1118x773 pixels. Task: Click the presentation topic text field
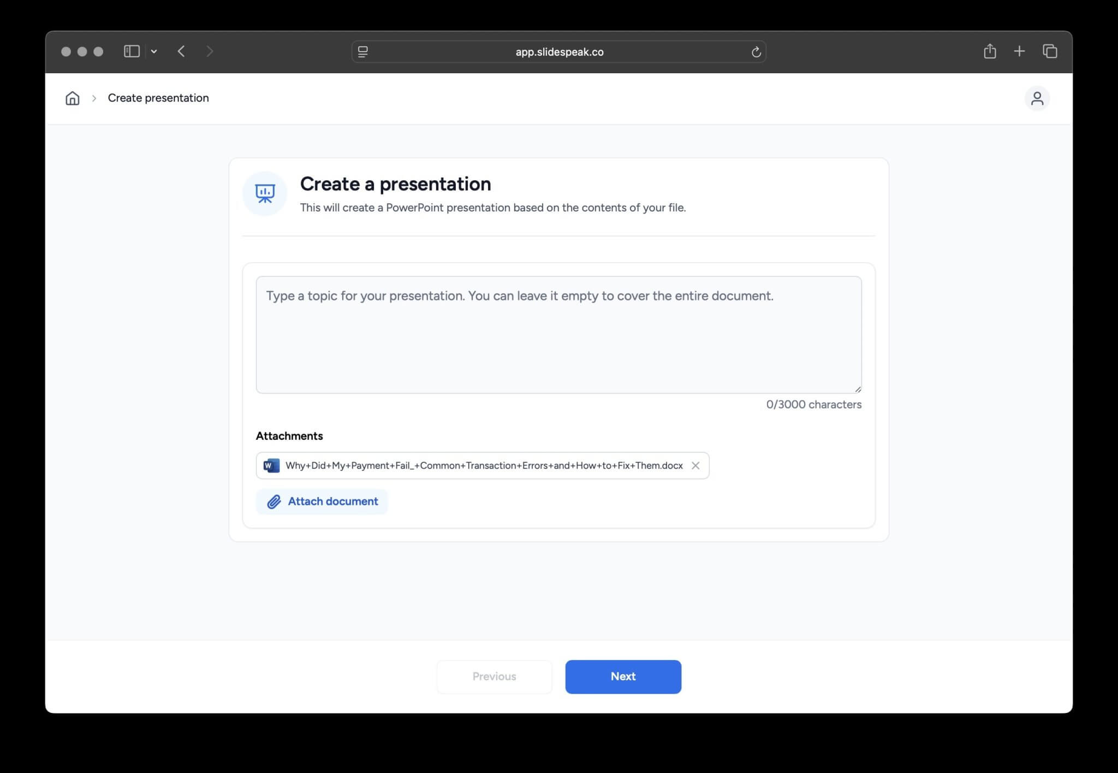click(x=558, y=334)
